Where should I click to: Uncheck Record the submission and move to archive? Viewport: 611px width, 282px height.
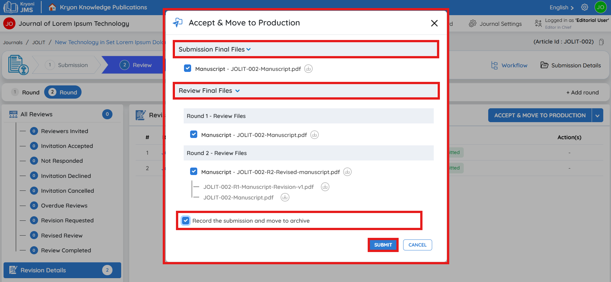pos(186,220)
